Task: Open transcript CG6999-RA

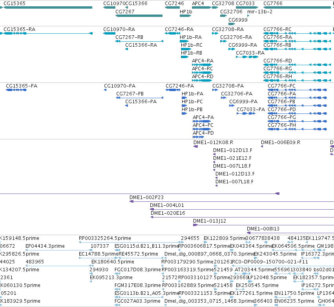Action: (x=232, y=49)
